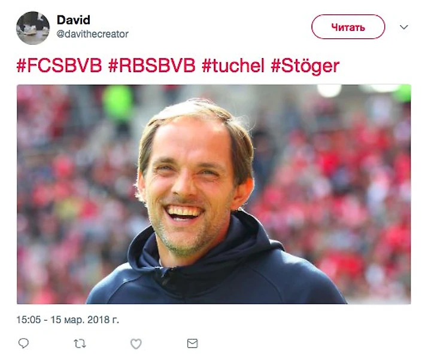437x359 pixels.
Task: Follow David with the Читать button
Action: tap(348, 27)
